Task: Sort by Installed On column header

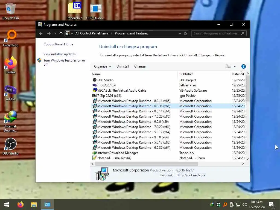Action: pyautogui.click(x=238, y=74)
